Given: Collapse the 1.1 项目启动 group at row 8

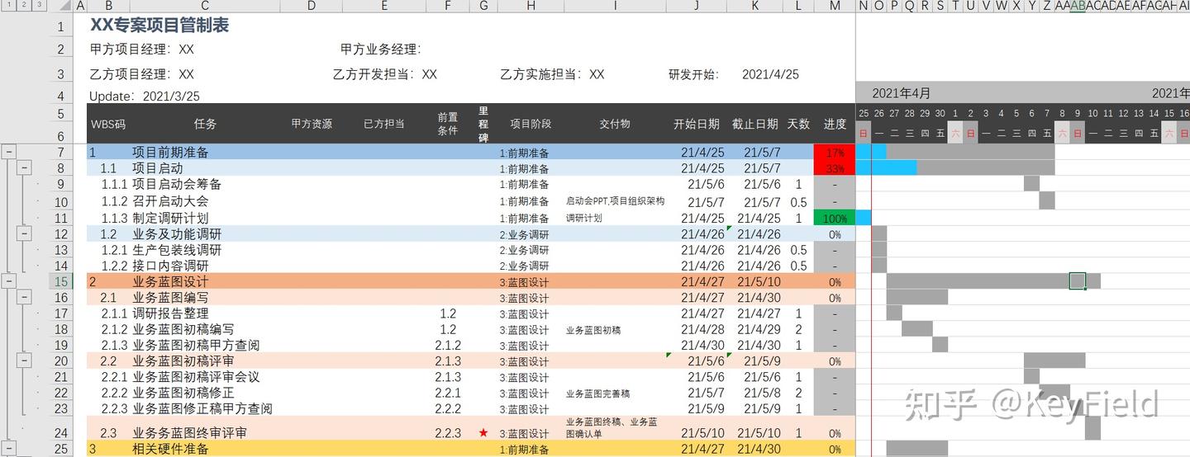Looking at the screenshot, I should (25, 167).
